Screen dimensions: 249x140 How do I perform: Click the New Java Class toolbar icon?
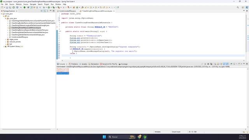click(x=77, y=7)
